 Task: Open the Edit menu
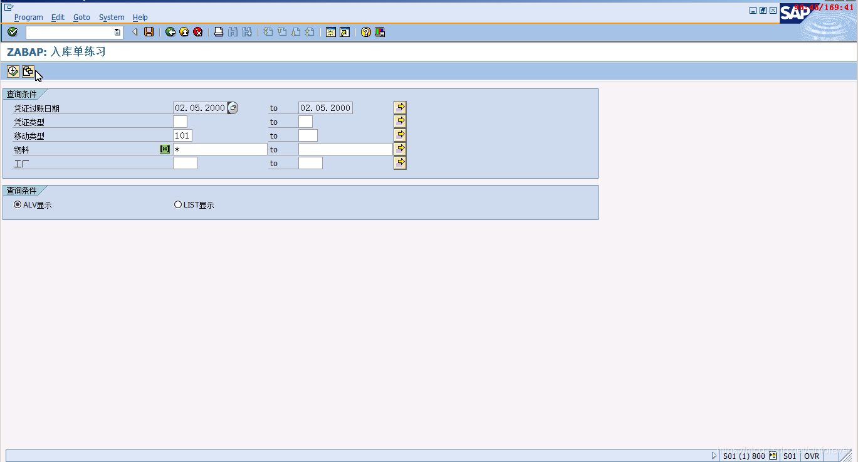click(x=58, y=18)
